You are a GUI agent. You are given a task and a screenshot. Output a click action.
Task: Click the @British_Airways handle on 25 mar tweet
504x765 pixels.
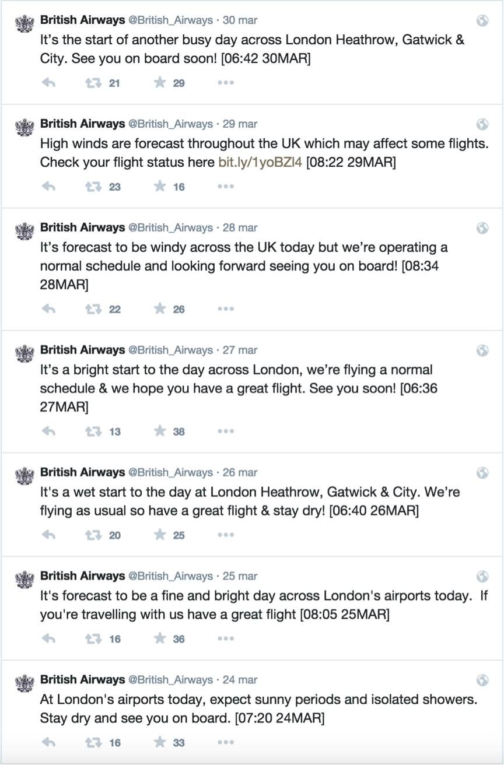tap(170, 576)
